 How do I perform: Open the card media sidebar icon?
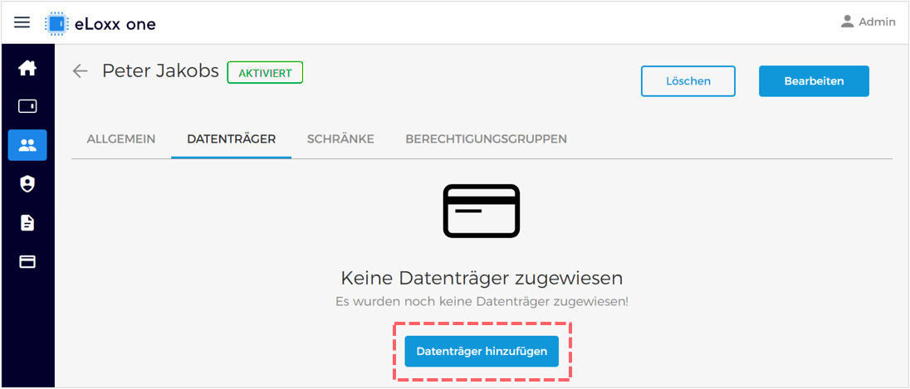pos(27,262)
